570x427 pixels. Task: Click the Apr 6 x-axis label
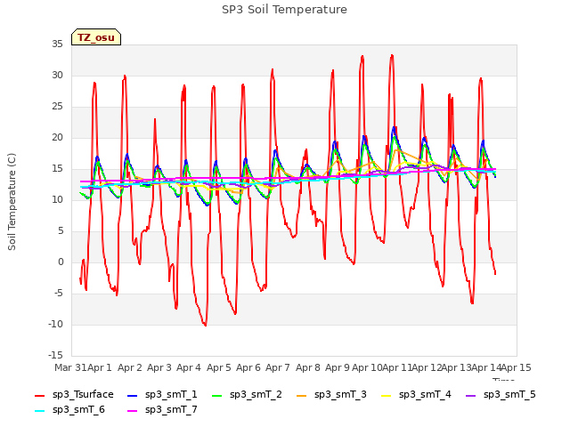pos(248,367)
